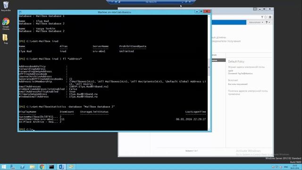Click the action center flag tray icon
Screen dimensions: 302x170
click(x=273, y=167)
